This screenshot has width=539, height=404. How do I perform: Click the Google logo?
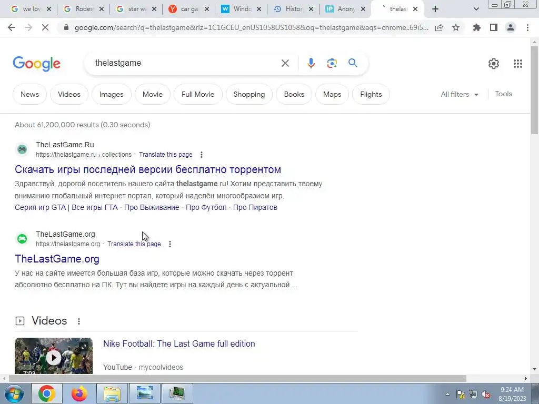pos(36,64)
